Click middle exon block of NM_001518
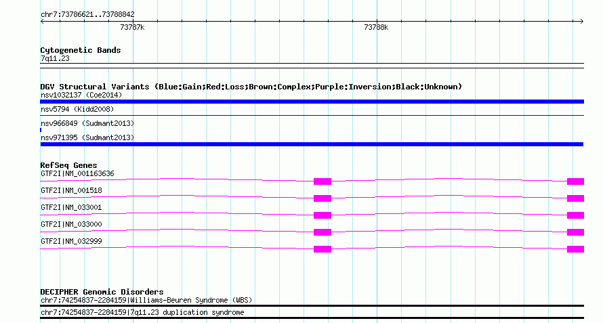Viewport: 603px width, 323px height. click(323, 198)
